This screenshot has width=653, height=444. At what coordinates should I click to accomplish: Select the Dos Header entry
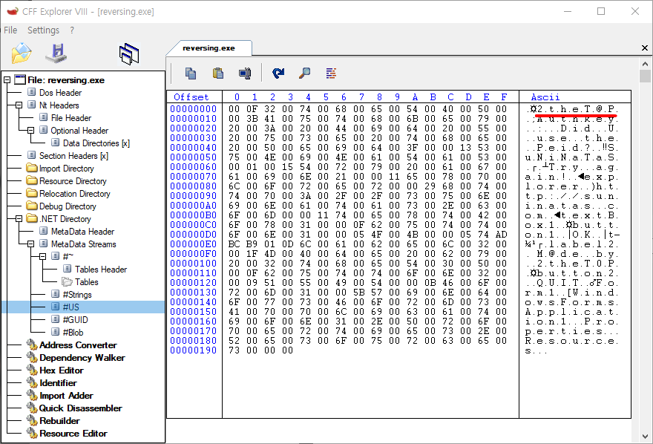pos(60,93)
